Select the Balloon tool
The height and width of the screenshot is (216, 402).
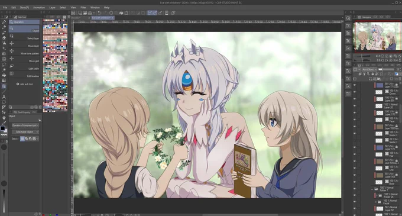4,102
